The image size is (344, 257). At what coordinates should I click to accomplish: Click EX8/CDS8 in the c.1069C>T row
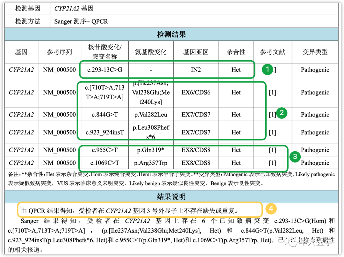pyautogui.click(x=196, y=163)
